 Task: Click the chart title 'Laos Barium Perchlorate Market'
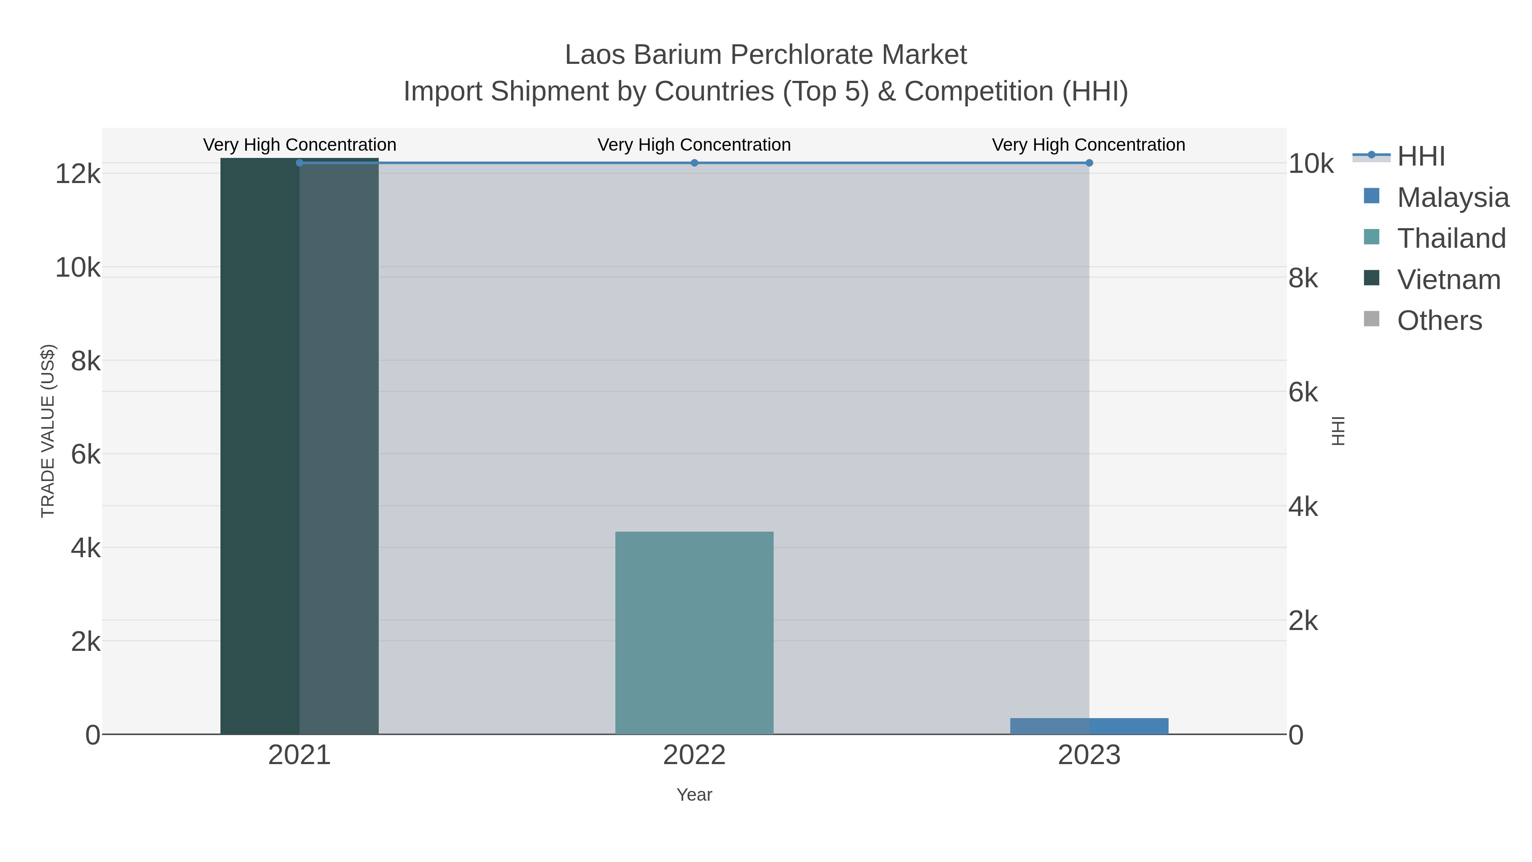766,55
